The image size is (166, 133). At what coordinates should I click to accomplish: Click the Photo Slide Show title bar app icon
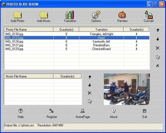pos(3,4)
